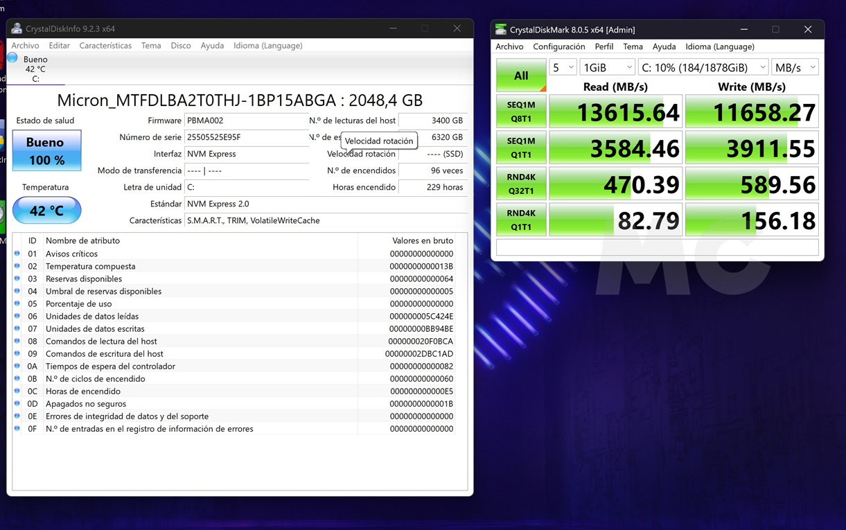Open Archivo menu in CrystalDiskInfo
Screen dimensions: 846x530
(25, 46)
